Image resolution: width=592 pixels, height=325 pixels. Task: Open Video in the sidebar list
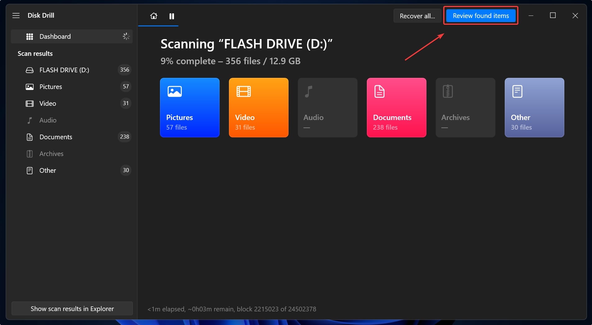[x=72, y=104]
